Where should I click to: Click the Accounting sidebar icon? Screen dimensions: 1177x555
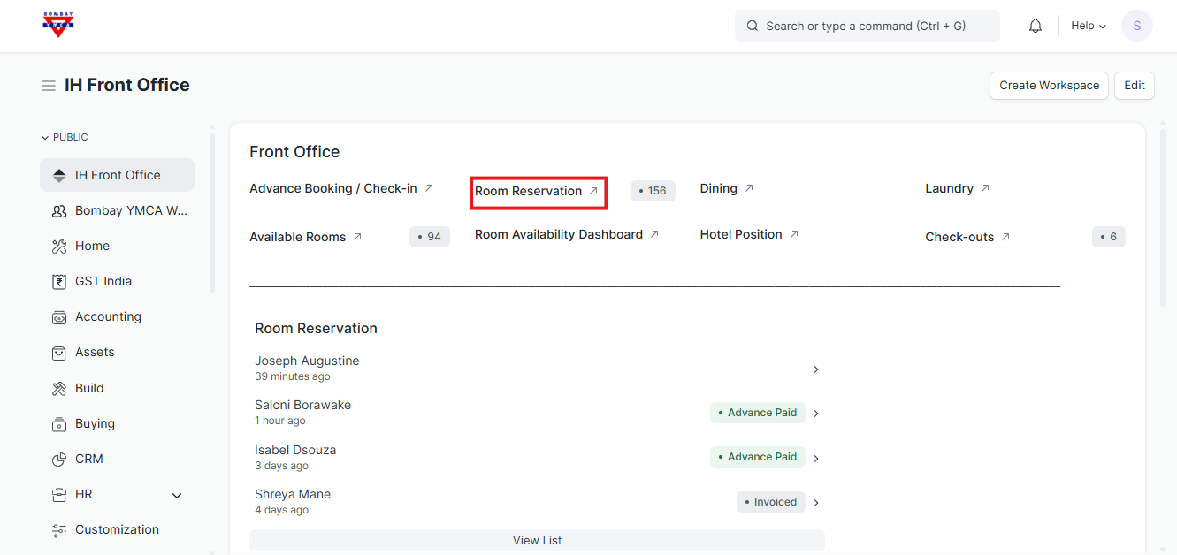click(59, 317)
